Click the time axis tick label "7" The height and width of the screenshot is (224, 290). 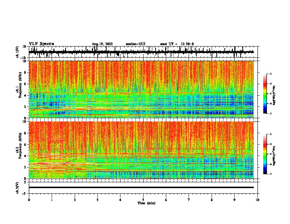pyautogui.click(x=189, y=200)
